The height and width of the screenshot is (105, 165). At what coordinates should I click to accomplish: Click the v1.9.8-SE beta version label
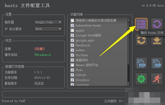[x=153, y=5]
